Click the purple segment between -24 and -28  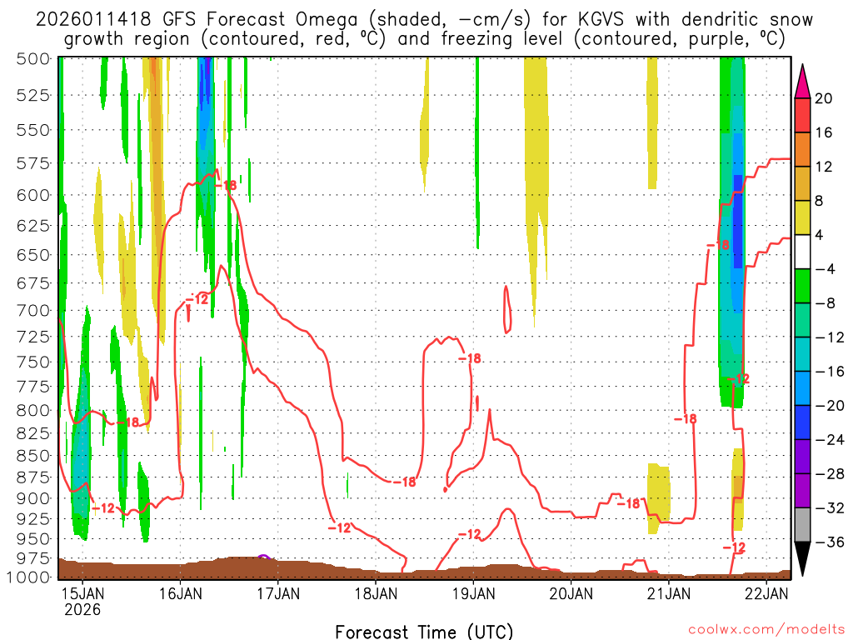tap(802, 457)
